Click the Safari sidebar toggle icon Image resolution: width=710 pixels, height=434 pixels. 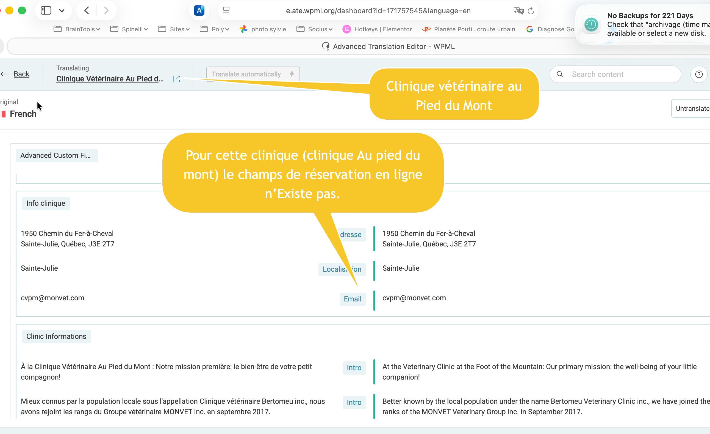(46, 11)
